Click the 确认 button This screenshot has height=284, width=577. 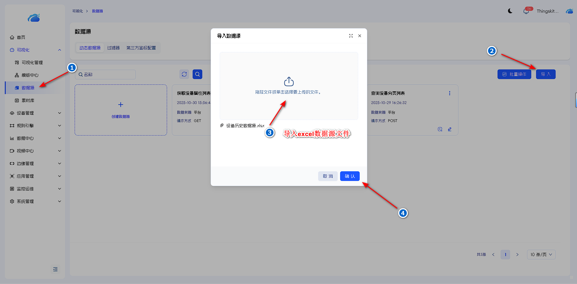pyautogui.click(x=350, y=176)
